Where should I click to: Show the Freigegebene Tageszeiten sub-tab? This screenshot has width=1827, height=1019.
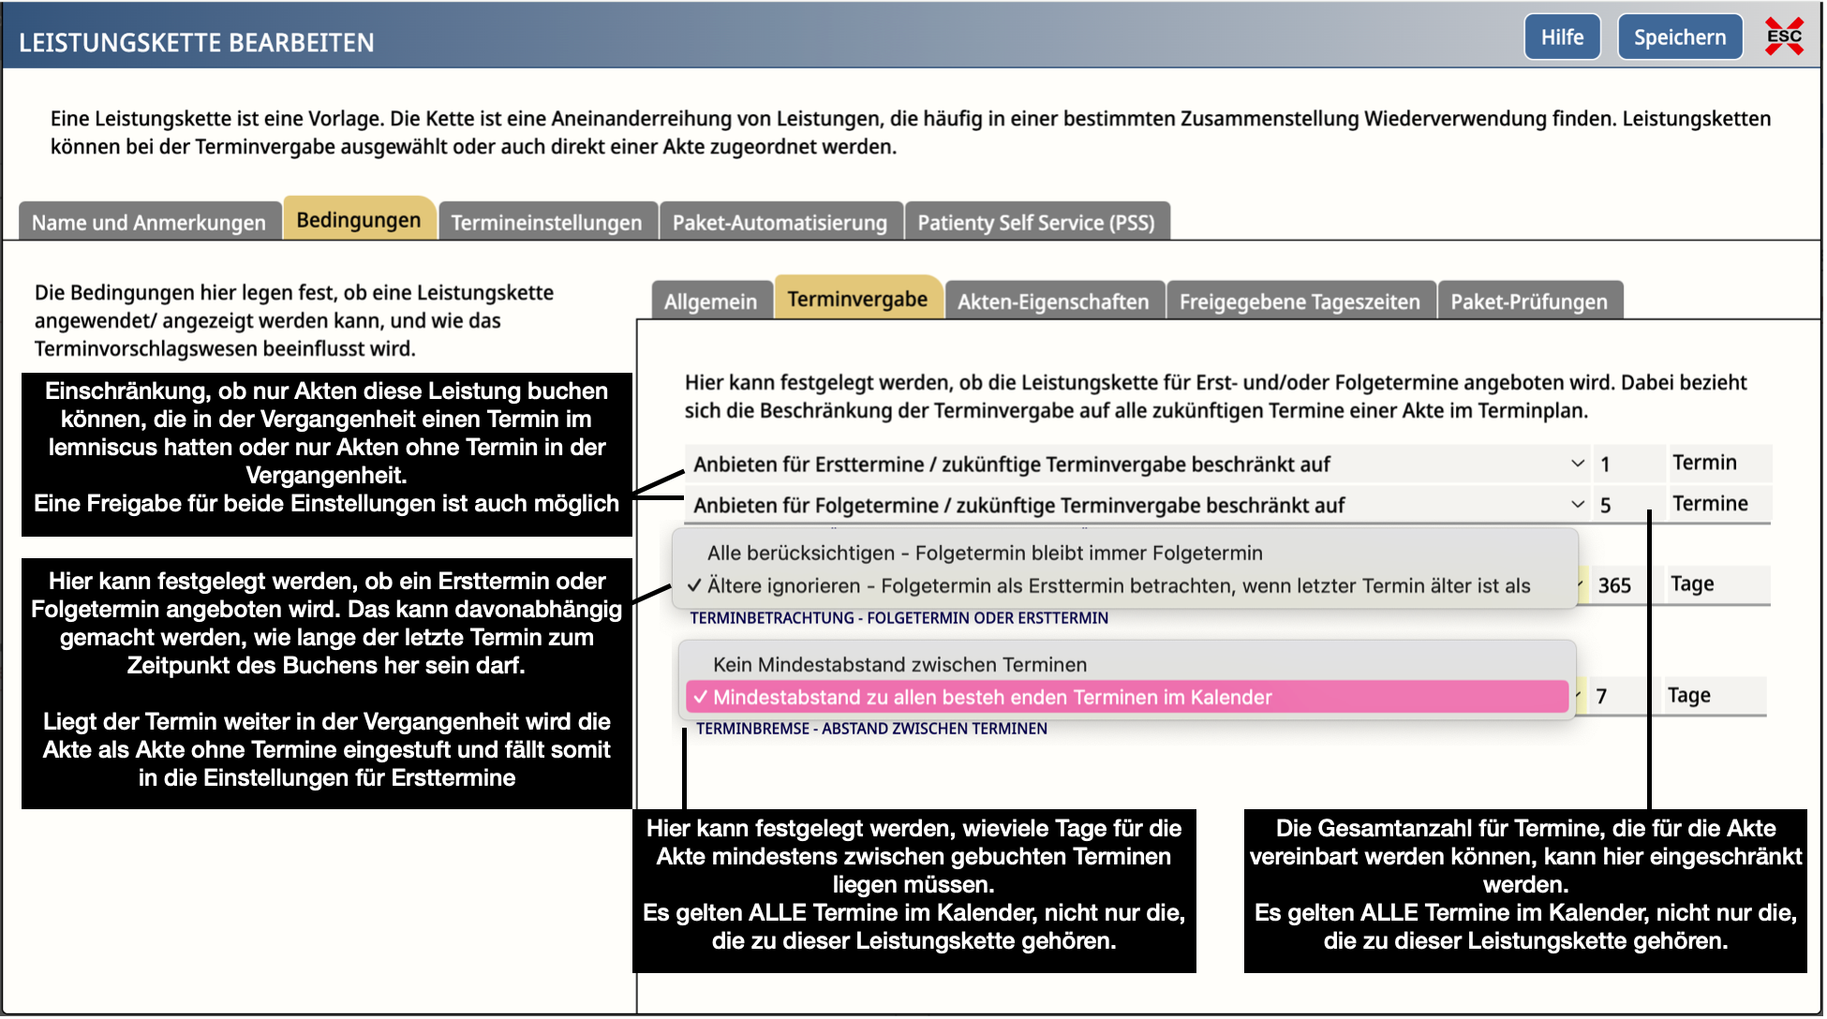coord(1300,301)
